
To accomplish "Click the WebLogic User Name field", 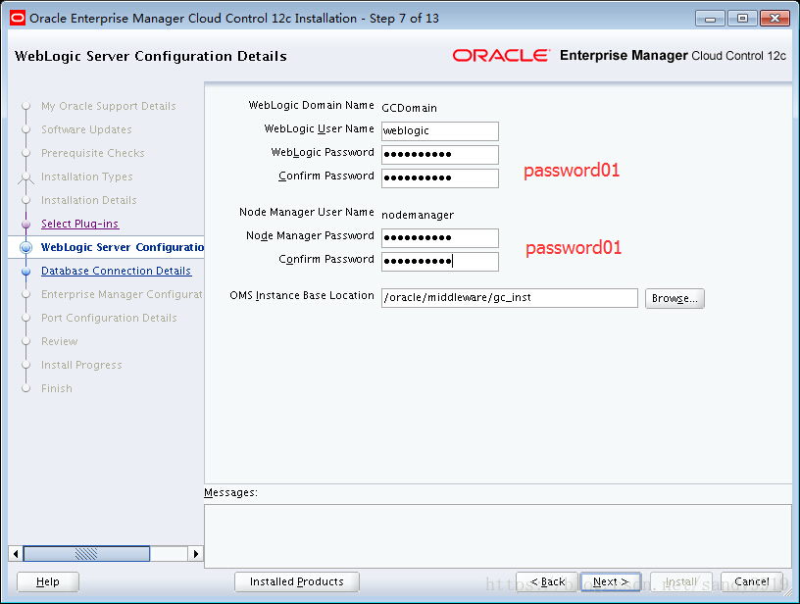I will pos(440,131).
